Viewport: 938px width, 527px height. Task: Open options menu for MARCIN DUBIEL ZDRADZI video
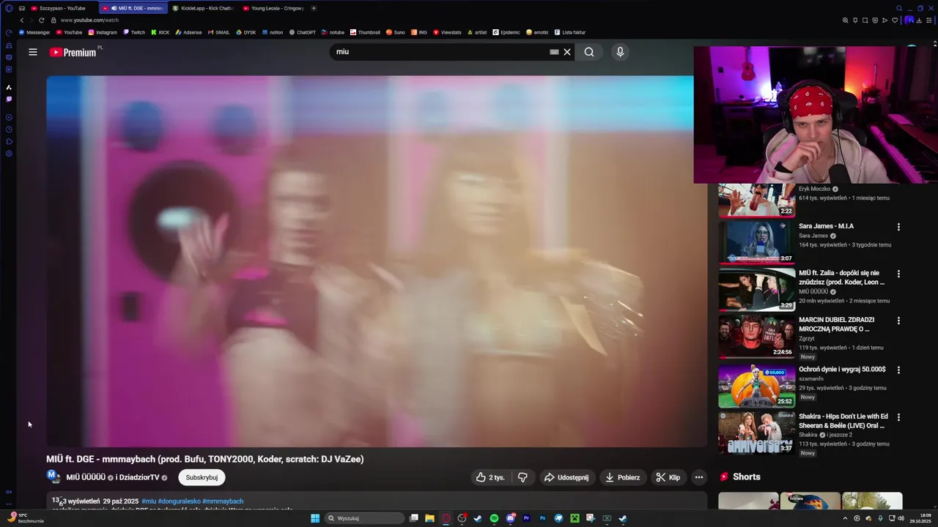click(898, 321)
